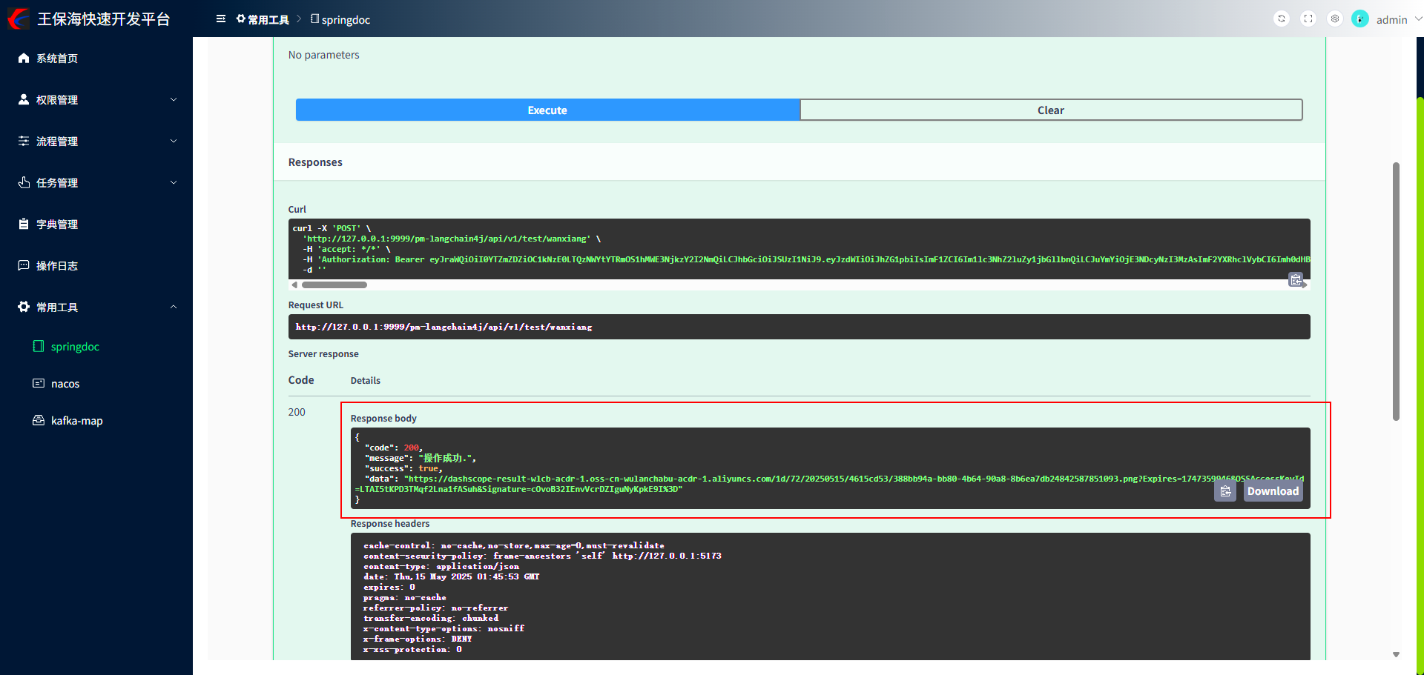The image size is (1424, 675).
Task: Click the content-type: application/json header line
Action: [441, 566]
